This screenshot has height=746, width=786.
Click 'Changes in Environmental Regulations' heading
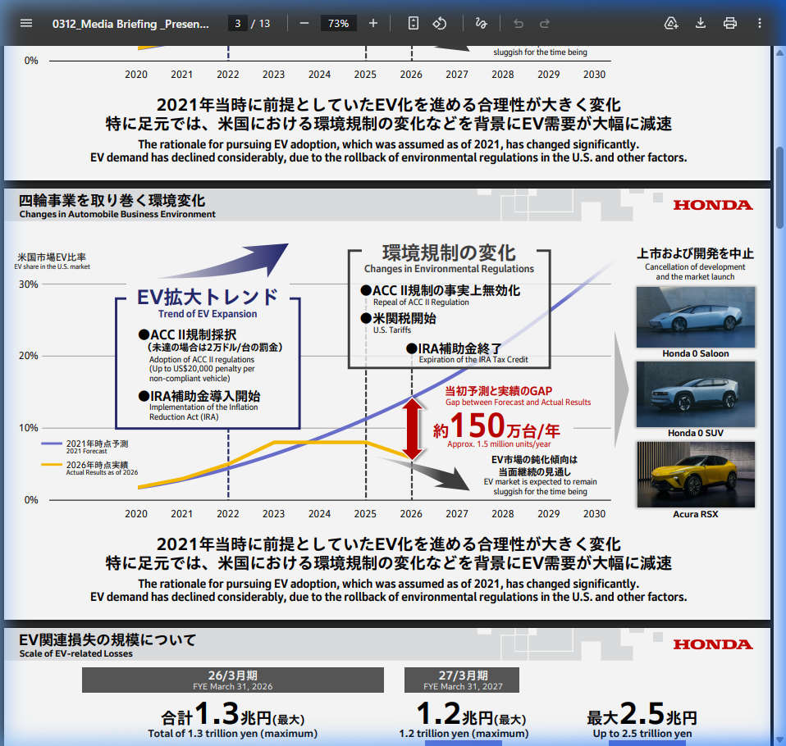[x=449, y=269]
